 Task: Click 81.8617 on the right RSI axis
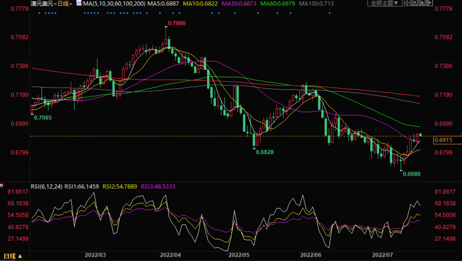coord(445,192)
